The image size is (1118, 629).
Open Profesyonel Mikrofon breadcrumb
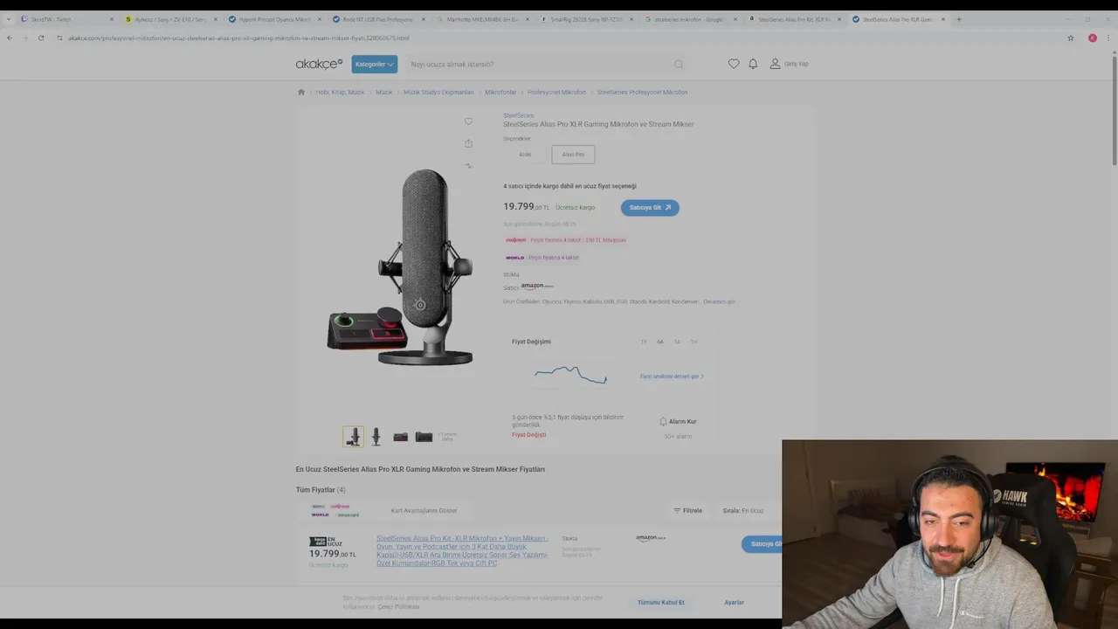[x=556, y=92]
